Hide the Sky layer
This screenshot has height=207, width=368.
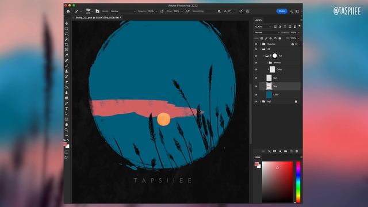[256, 86]
